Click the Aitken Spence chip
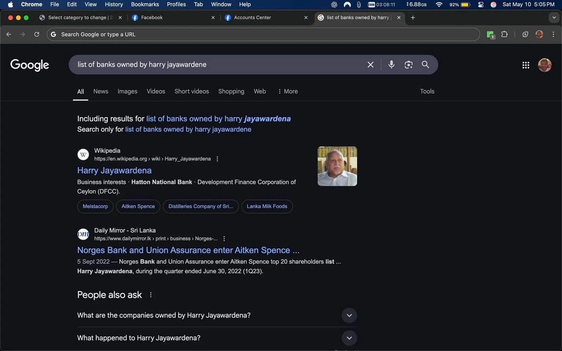 coord(138,207)
